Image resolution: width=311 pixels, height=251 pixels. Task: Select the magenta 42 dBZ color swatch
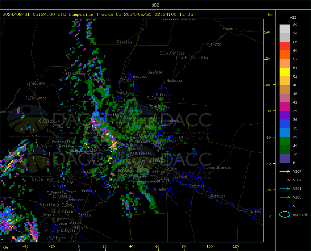pos(285,107)
